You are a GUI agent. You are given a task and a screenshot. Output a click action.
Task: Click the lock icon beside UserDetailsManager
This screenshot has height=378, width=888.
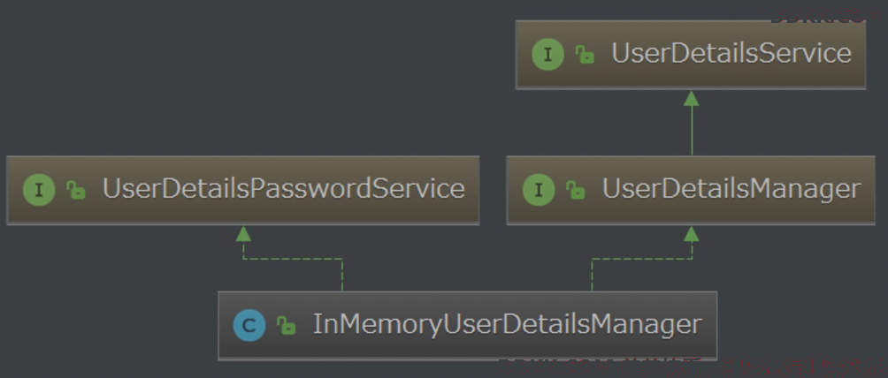click(x=576, y=190)
